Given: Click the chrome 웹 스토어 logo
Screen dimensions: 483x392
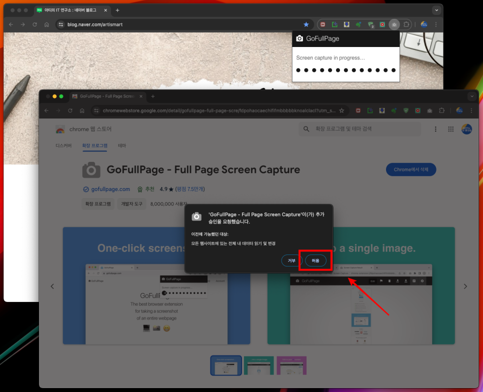Looking at the screenshot, I should [83, 129].
